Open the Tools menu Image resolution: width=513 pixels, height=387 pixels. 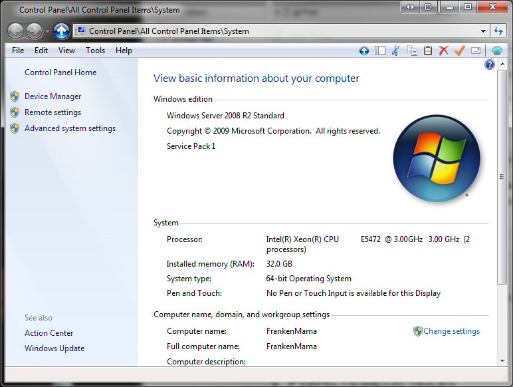(95, 51)
